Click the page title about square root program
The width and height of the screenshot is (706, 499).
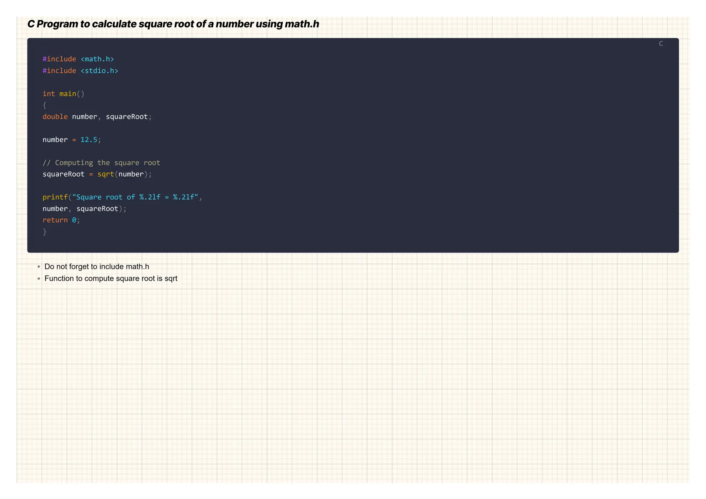[x=173, y=24]
